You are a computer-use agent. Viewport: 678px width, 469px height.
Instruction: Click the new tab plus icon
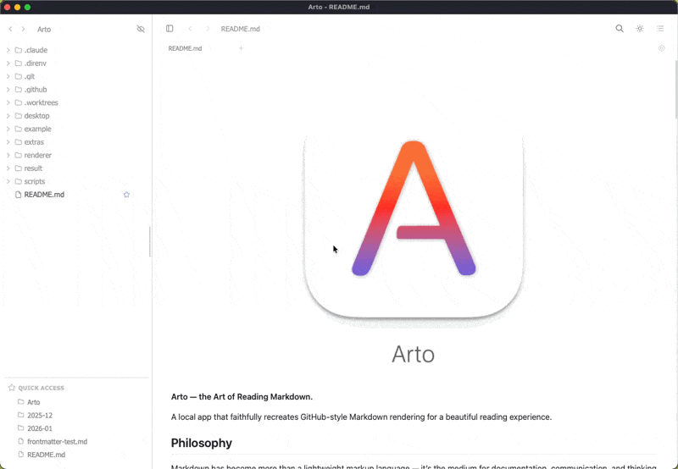tap(241, 48)
